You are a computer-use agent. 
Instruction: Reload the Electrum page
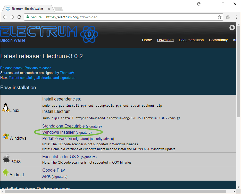pos(19,17)
